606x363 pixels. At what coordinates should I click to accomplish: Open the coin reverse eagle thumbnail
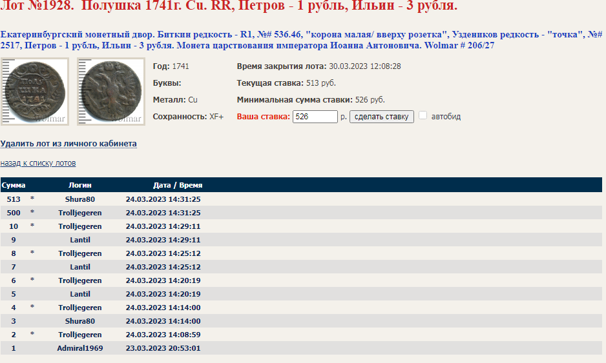pos(111,92)
